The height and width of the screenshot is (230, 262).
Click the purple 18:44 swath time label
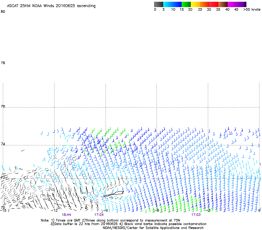[x=66, y=215]
